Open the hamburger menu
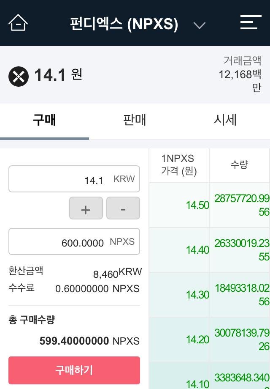The height and width of the screenshot is (389, 270). click(x=251, y=22)
